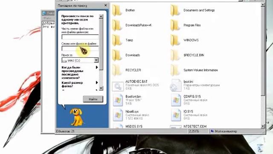
Task: Click 'Объектов: 21' in status bar
Action: 65,131
